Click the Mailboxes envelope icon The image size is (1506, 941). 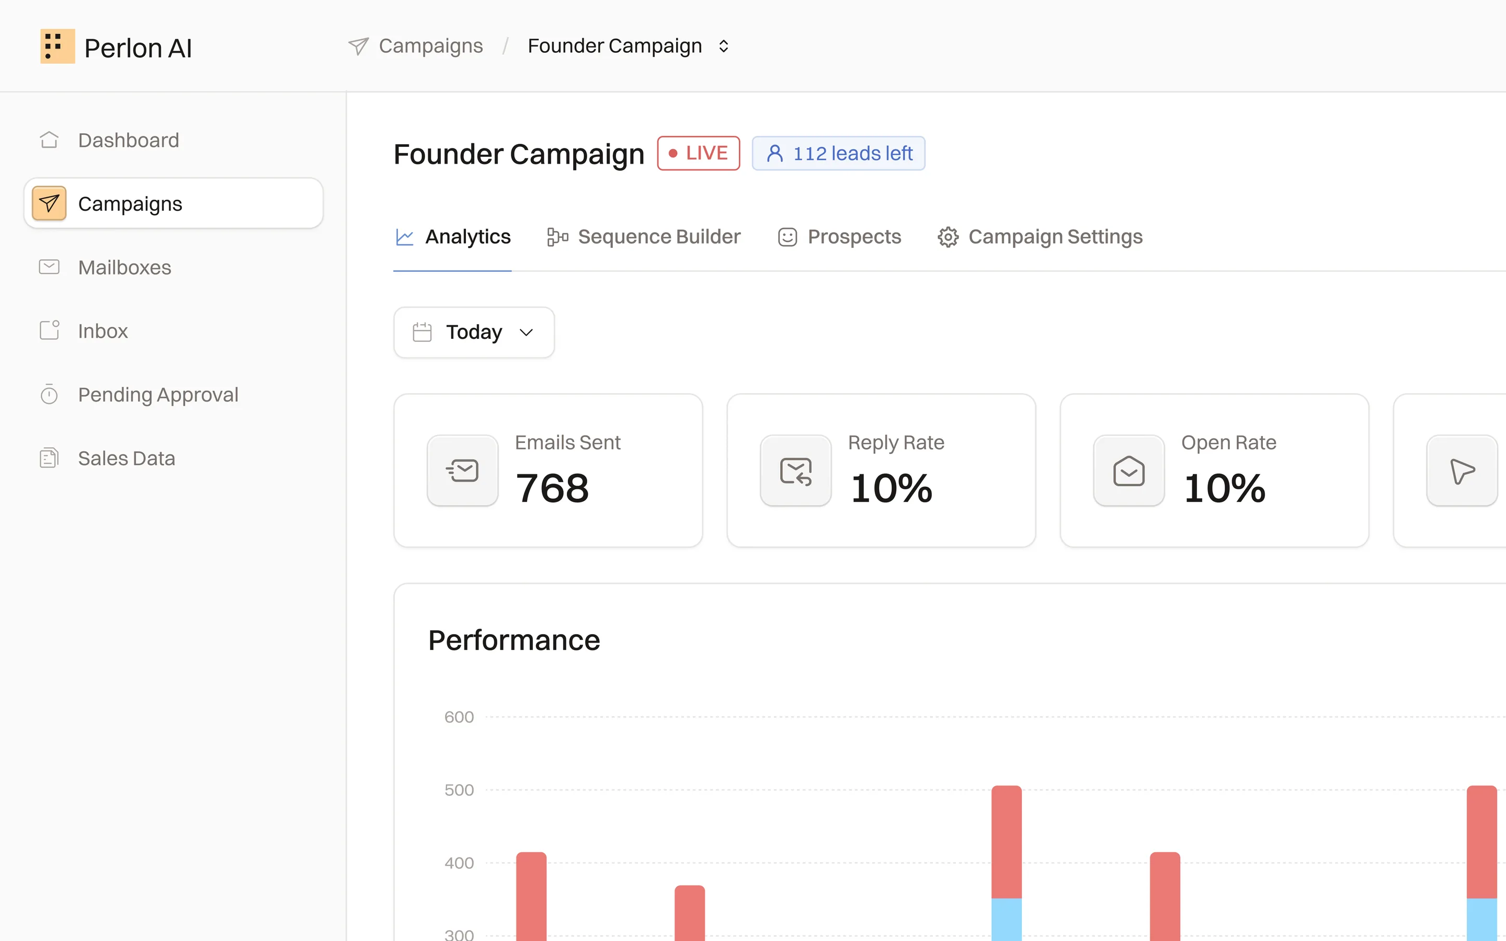click(x=49, y=267)
